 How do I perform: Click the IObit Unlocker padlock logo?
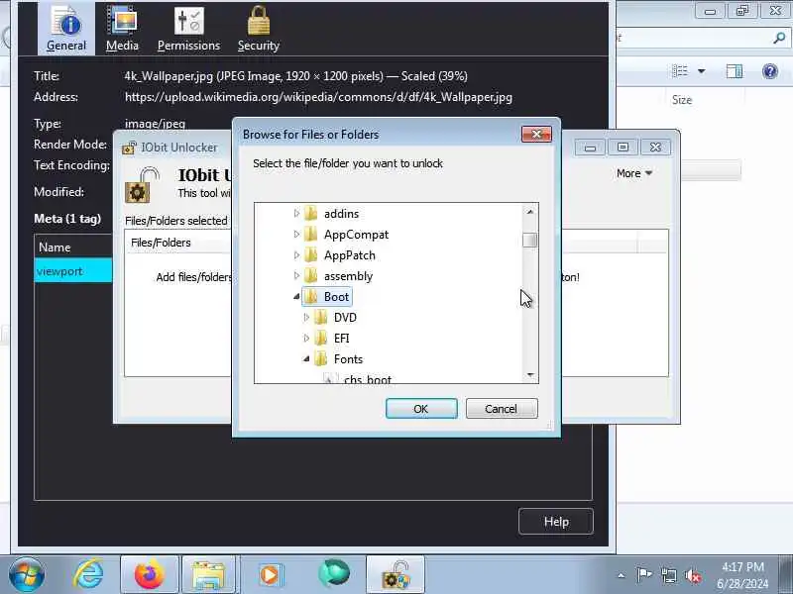(x=142, y=185)
